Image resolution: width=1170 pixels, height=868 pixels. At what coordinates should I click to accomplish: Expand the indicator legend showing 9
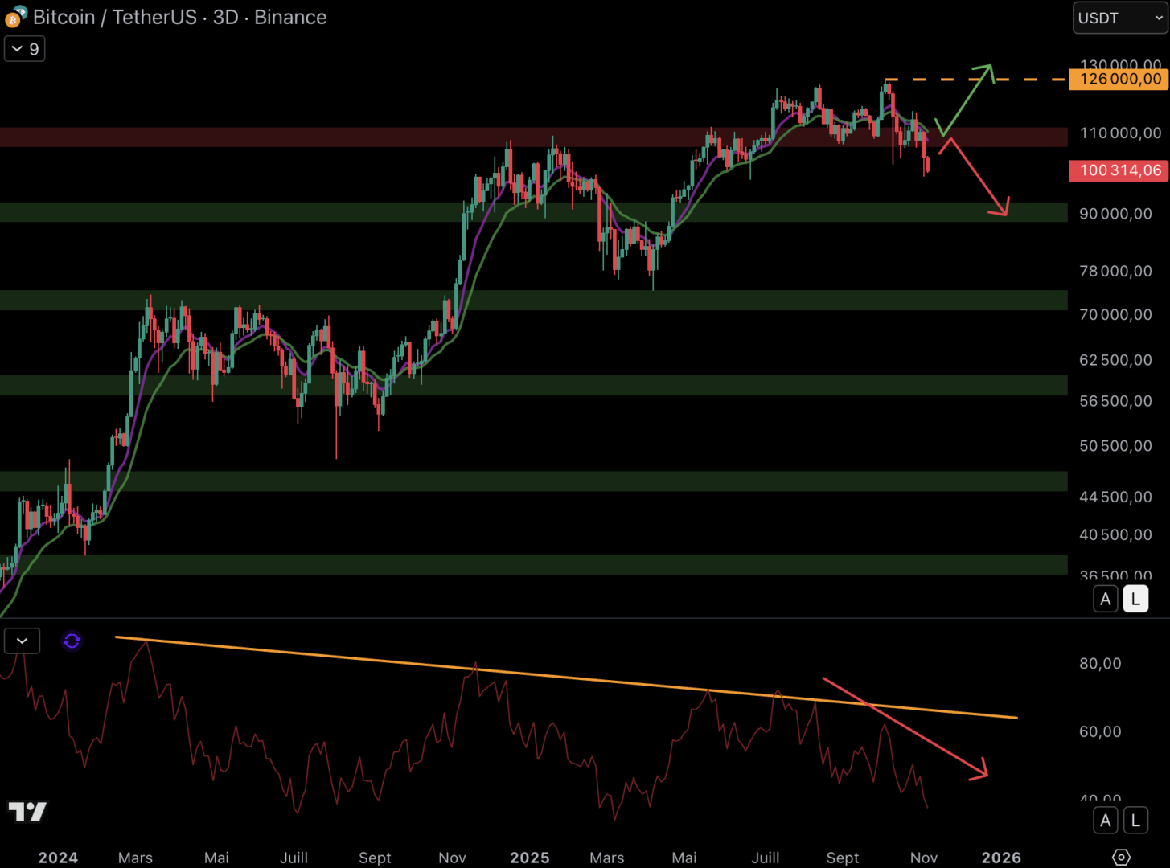pos(25,49)
